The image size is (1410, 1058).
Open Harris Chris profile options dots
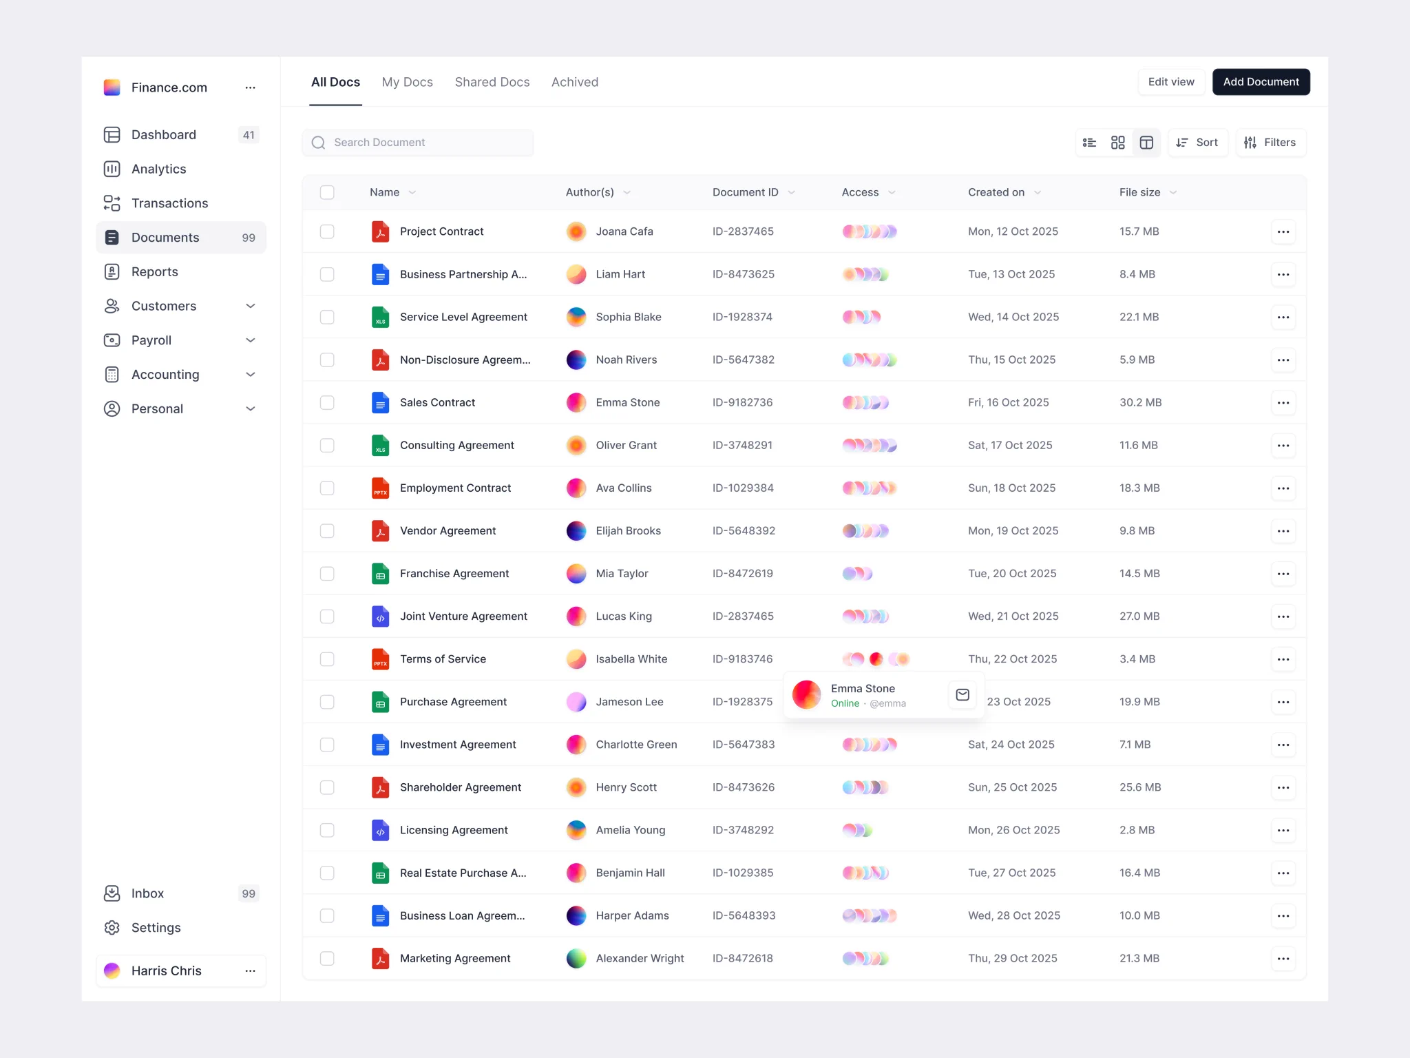(x=251, y=971)
